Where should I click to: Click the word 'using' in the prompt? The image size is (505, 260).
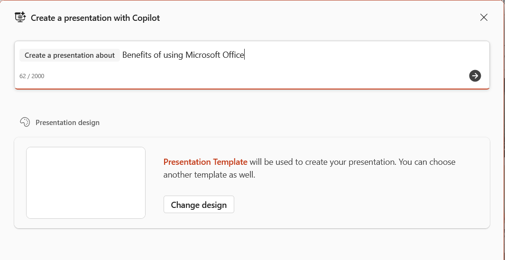coord(173,55)
